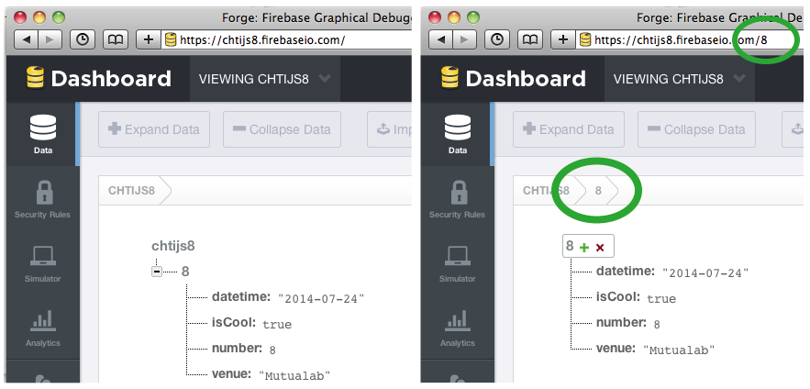Open Simulator in left window sidebar

pos(43,262)
